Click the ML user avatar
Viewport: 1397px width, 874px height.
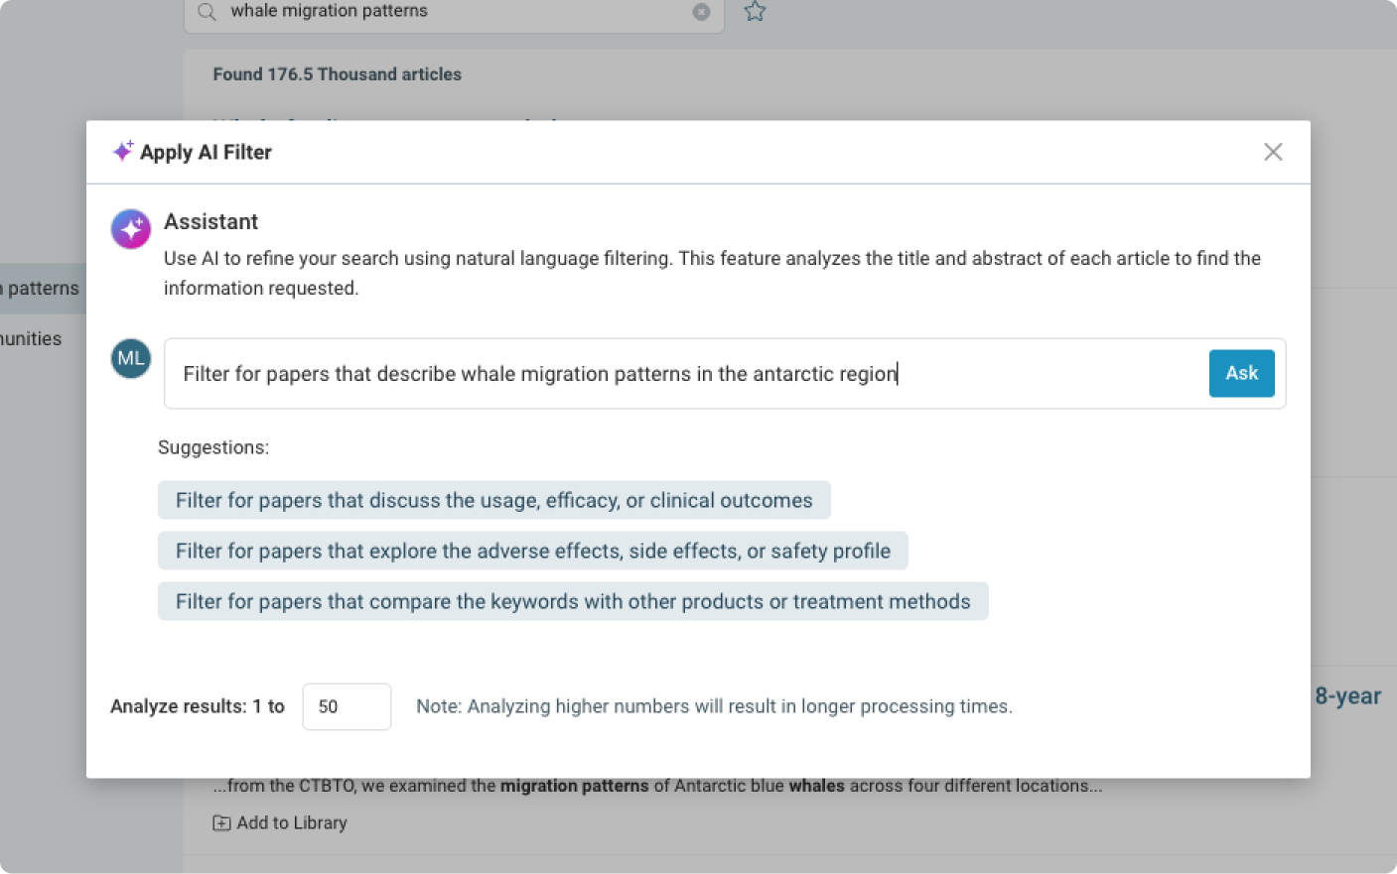coord(131,359)
